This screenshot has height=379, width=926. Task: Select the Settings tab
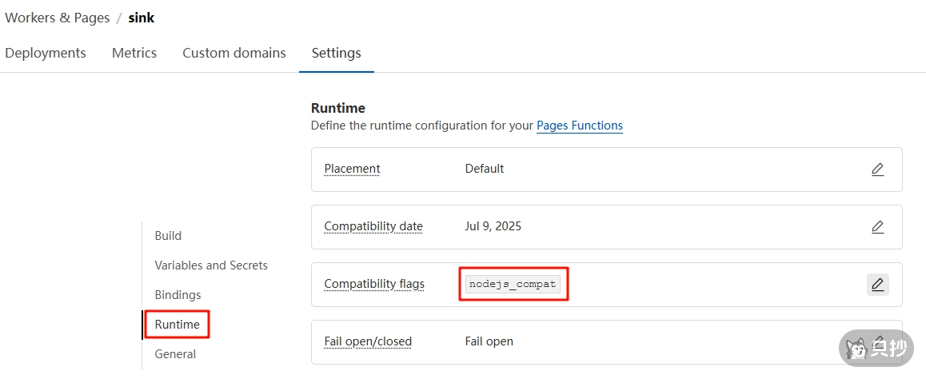click(x=336, y=53)
